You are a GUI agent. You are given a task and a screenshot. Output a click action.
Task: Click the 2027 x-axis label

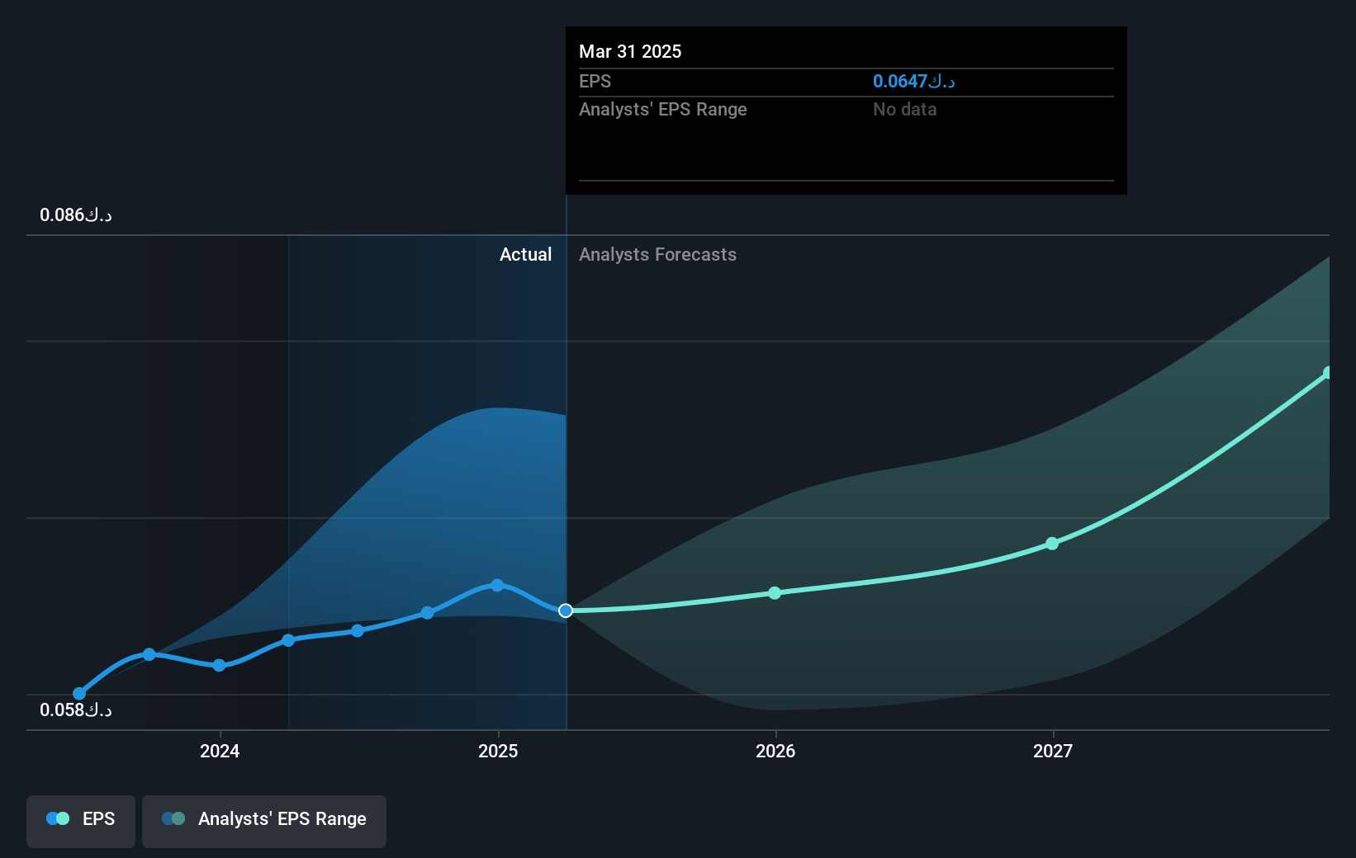1053,751
